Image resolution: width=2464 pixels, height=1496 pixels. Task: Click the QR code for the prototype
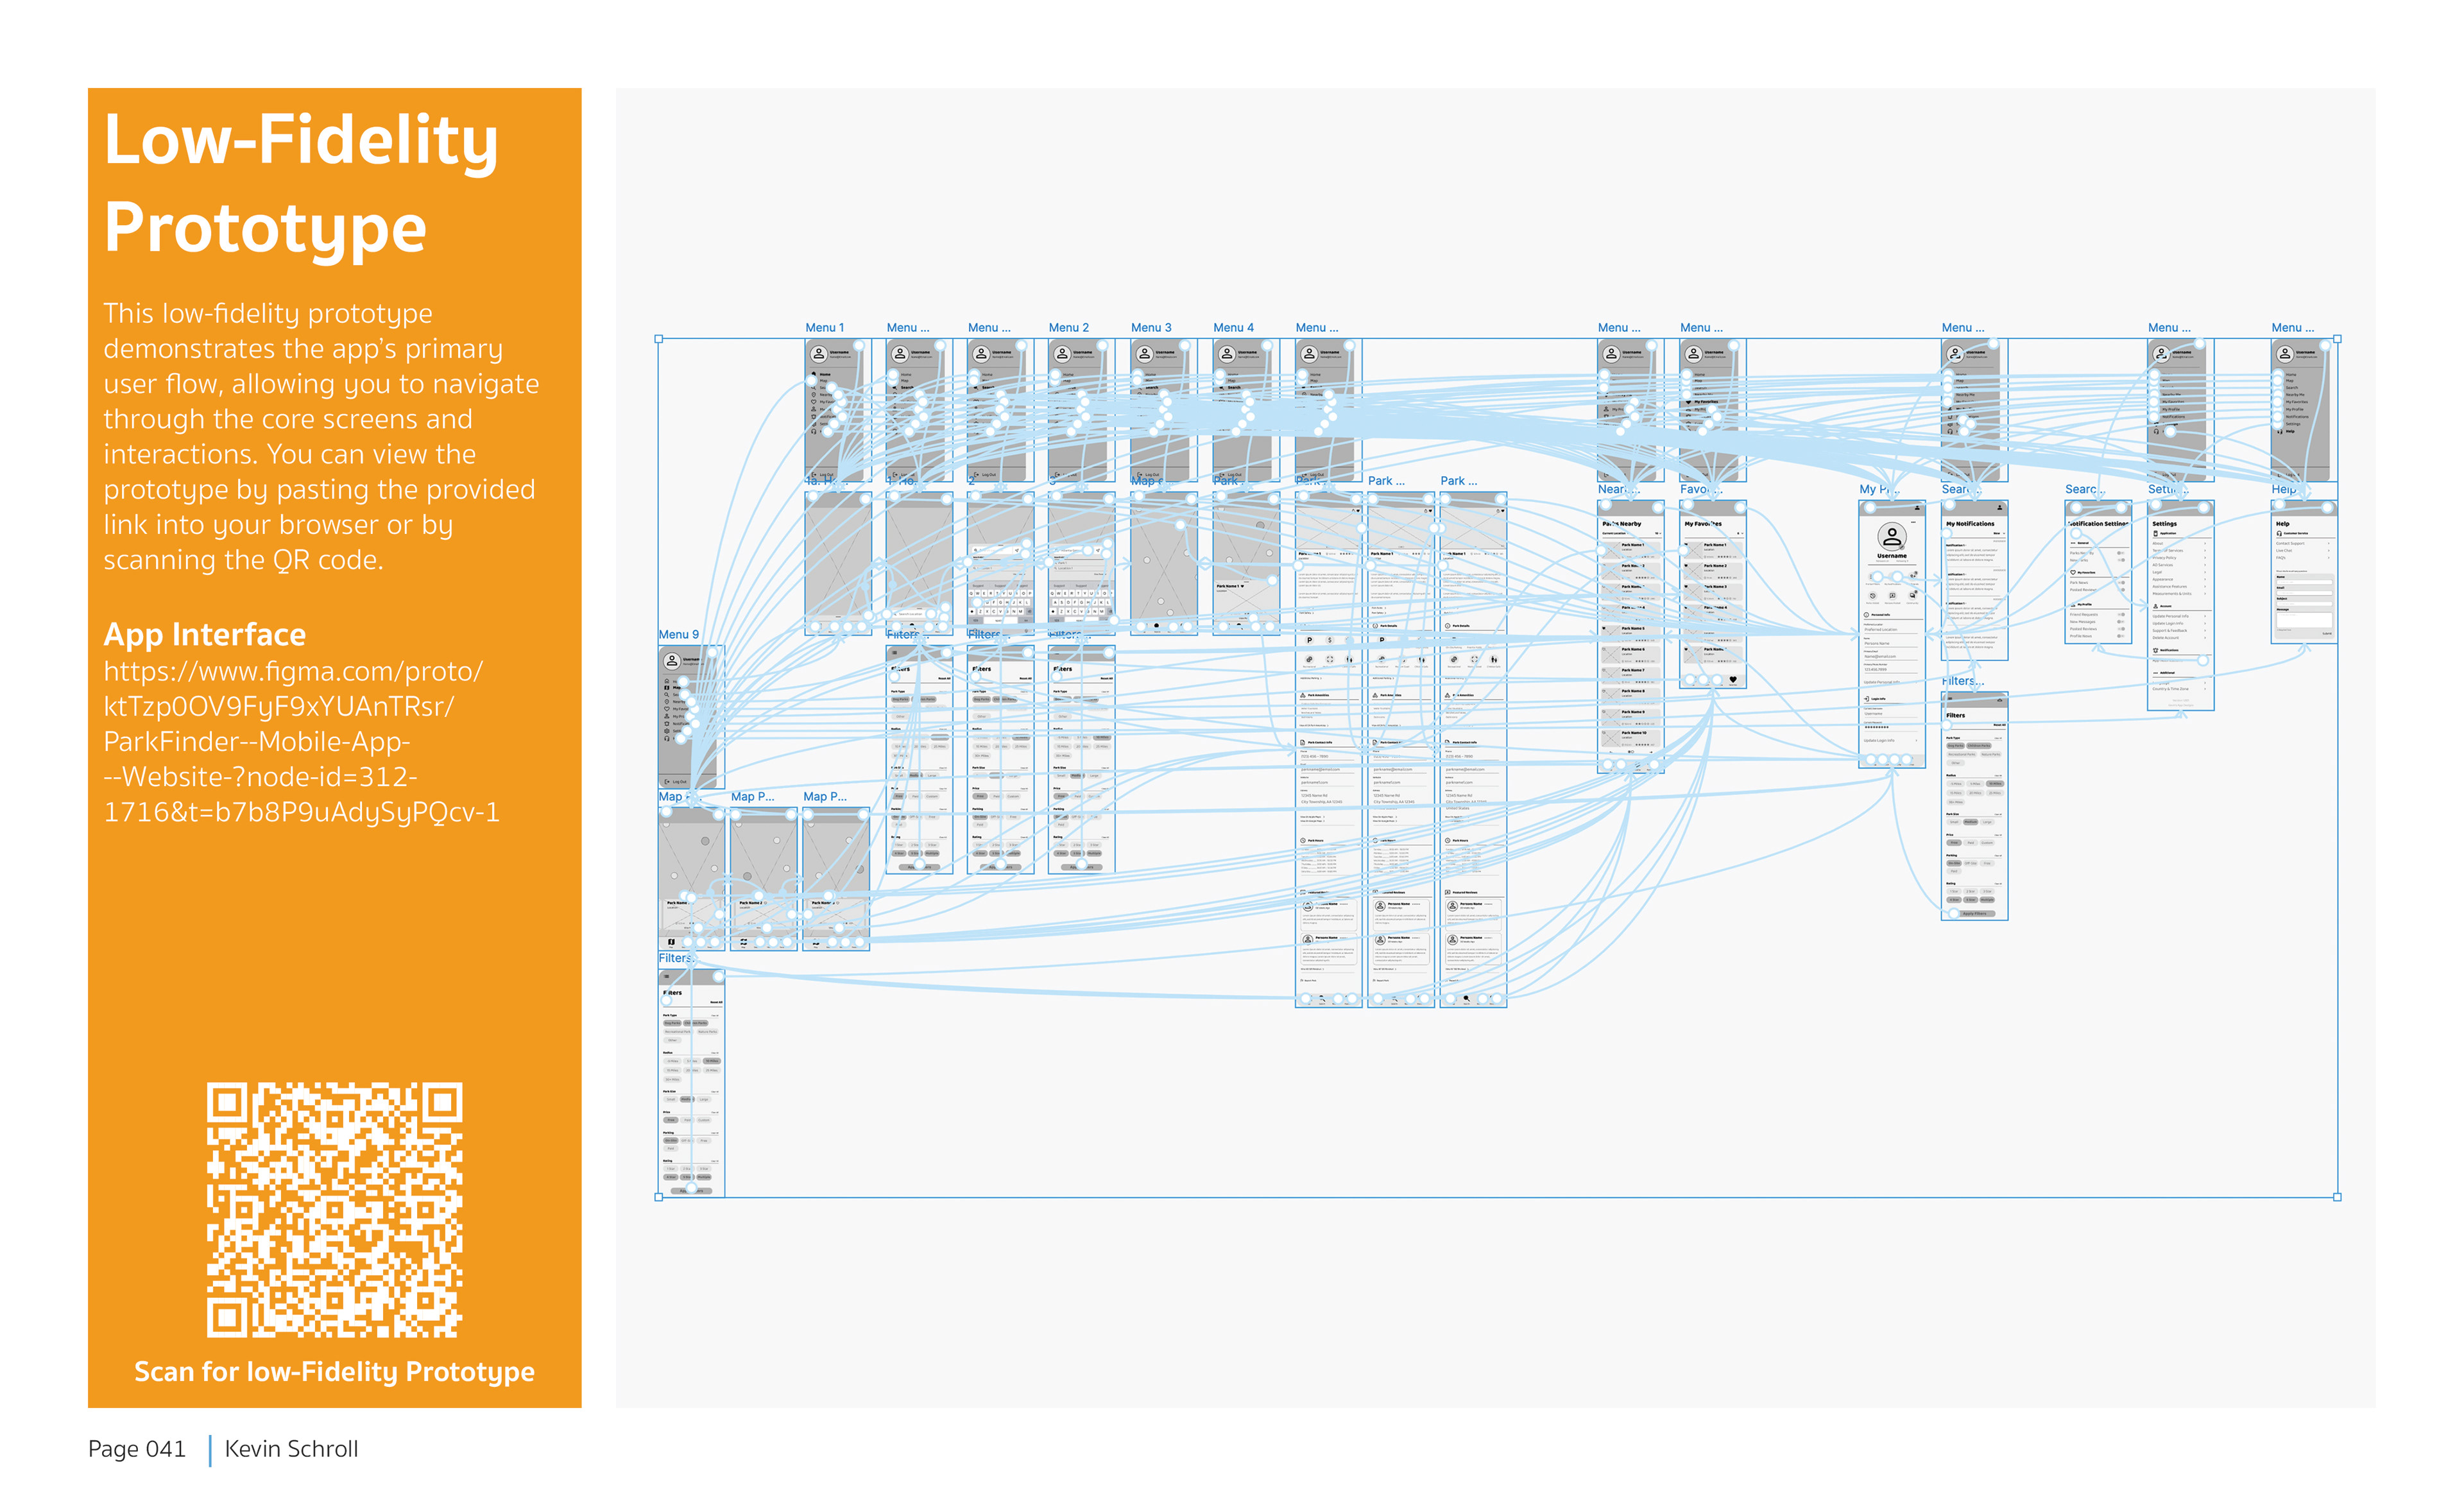[334, 1209]
